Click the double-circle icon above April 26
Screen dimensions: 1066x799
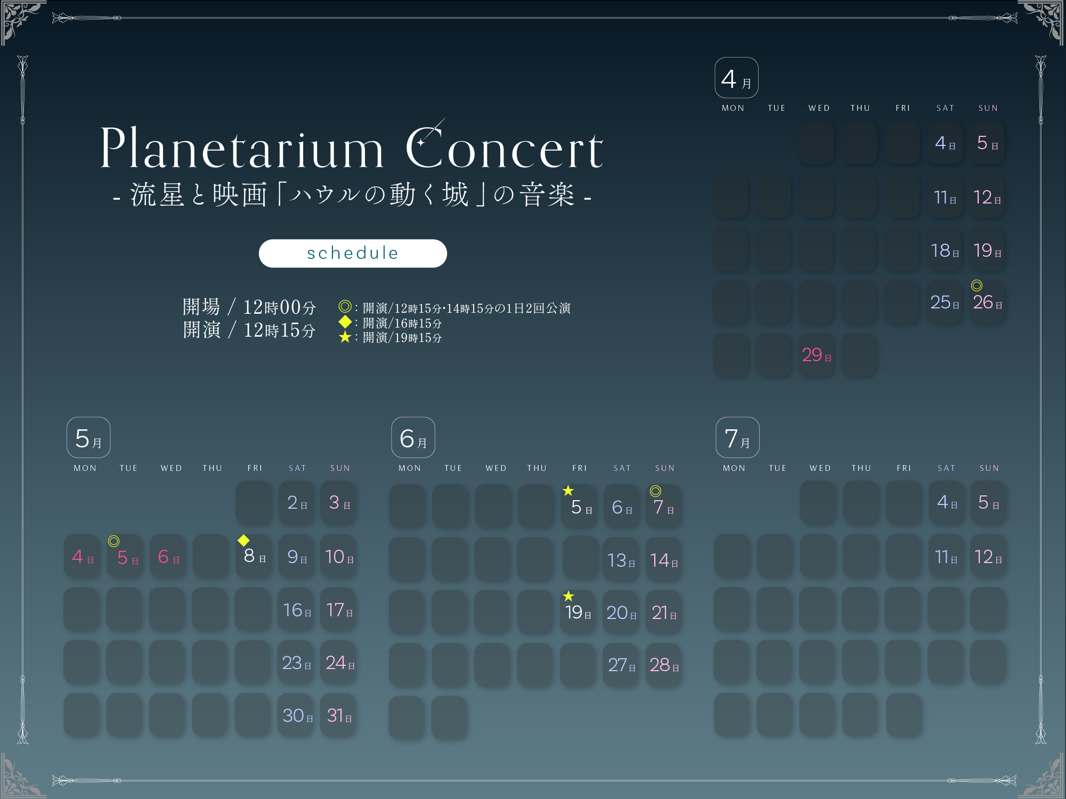977,285
